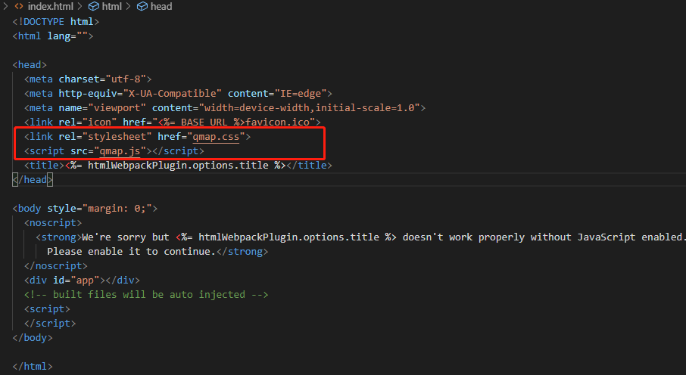Click the opening head tag

tap(30, 65)
